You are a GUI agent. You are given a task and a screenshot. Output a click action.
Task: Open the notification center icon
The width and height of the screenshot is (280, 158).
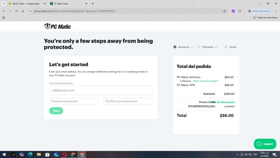coord(275,154)
